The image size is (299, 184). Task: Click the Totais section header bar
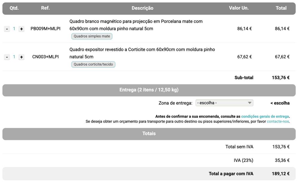click(149, 134)
